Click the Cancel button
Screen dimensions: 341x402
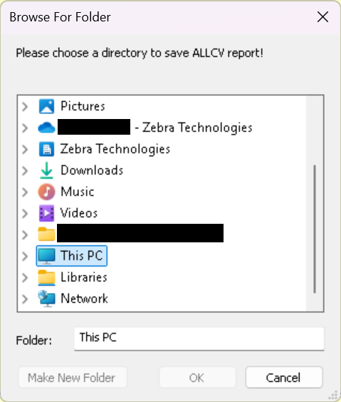click(284, 377)
